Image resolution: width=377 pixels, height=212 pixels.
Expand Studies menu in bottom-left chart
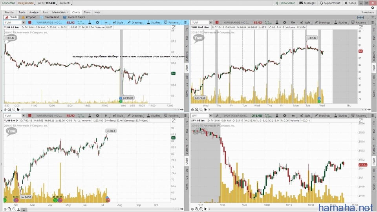click(x=154, y=115)
